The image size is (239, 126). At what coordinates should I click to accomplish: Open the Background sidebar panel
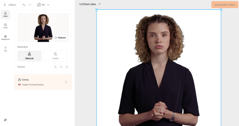(6, 38)
